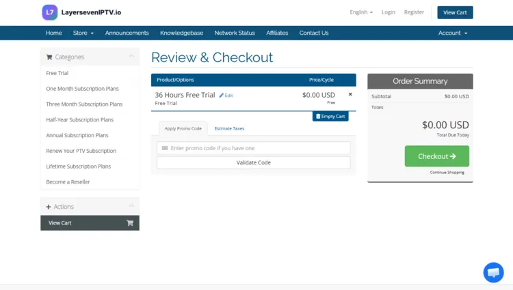The height and width of the screenshot is (290, 513).
Task: Focus the promo code input field
Action: [254, 148]
